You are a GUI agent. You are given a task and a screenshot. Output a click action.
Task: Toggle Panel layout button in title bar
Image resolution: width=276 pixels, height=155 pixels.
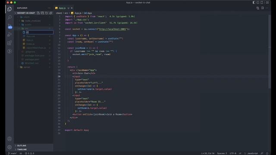click(258, 3)
